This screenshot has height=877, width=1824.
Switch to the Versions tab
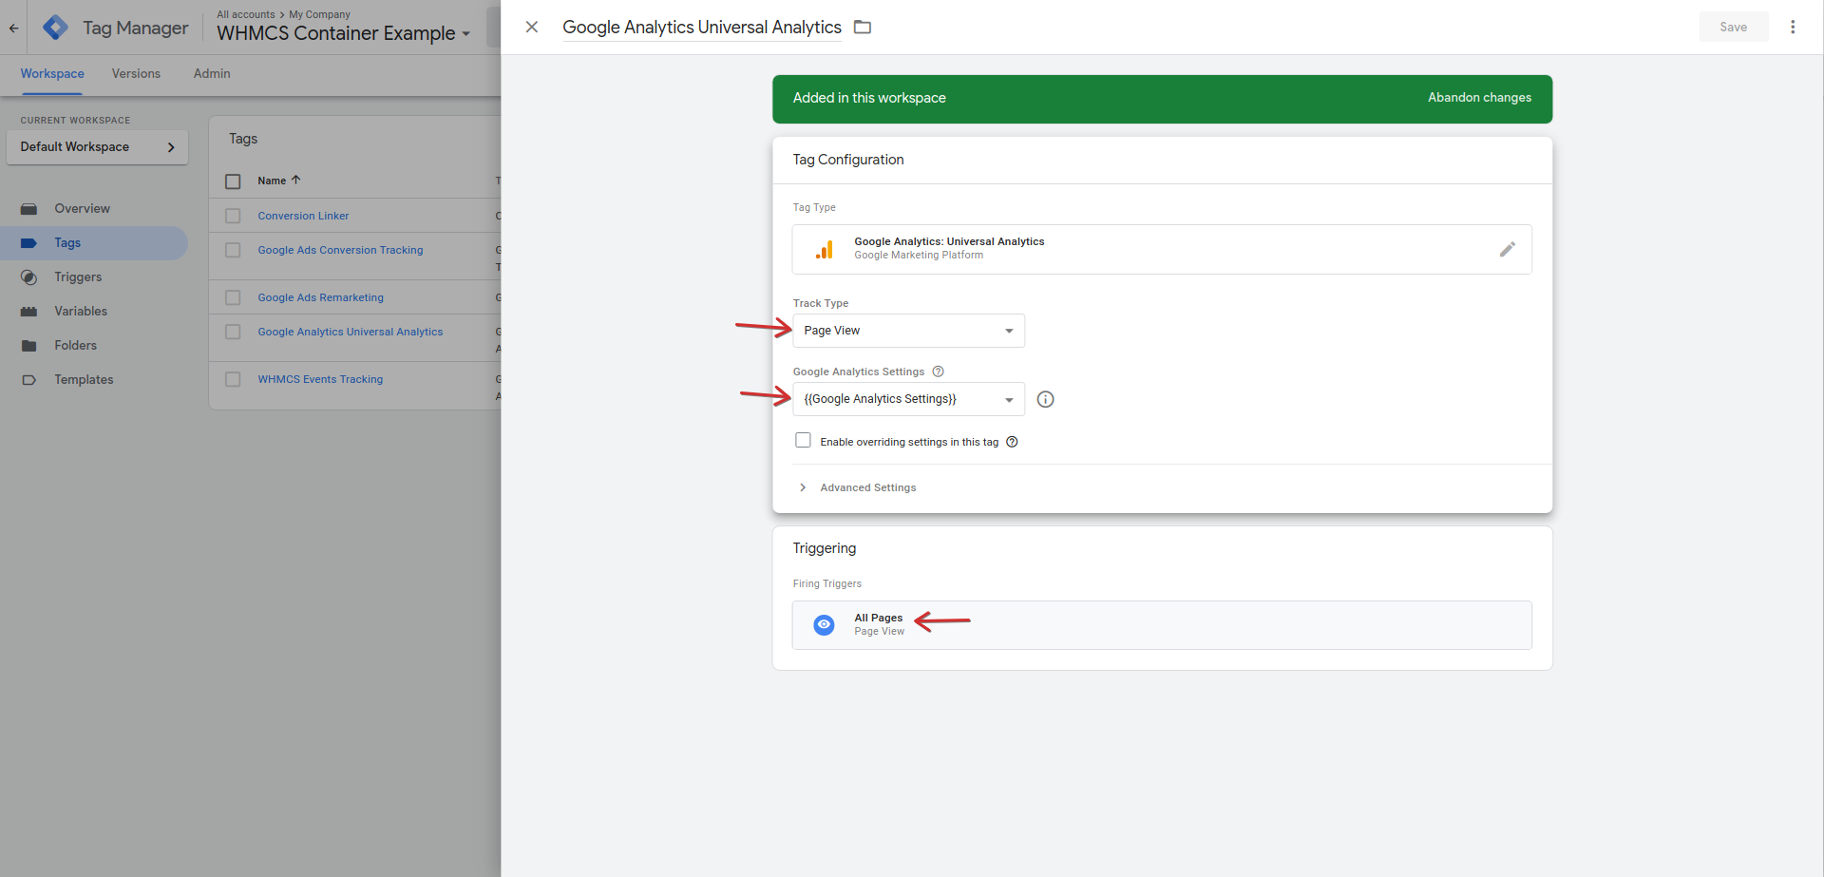coord(136,74)
